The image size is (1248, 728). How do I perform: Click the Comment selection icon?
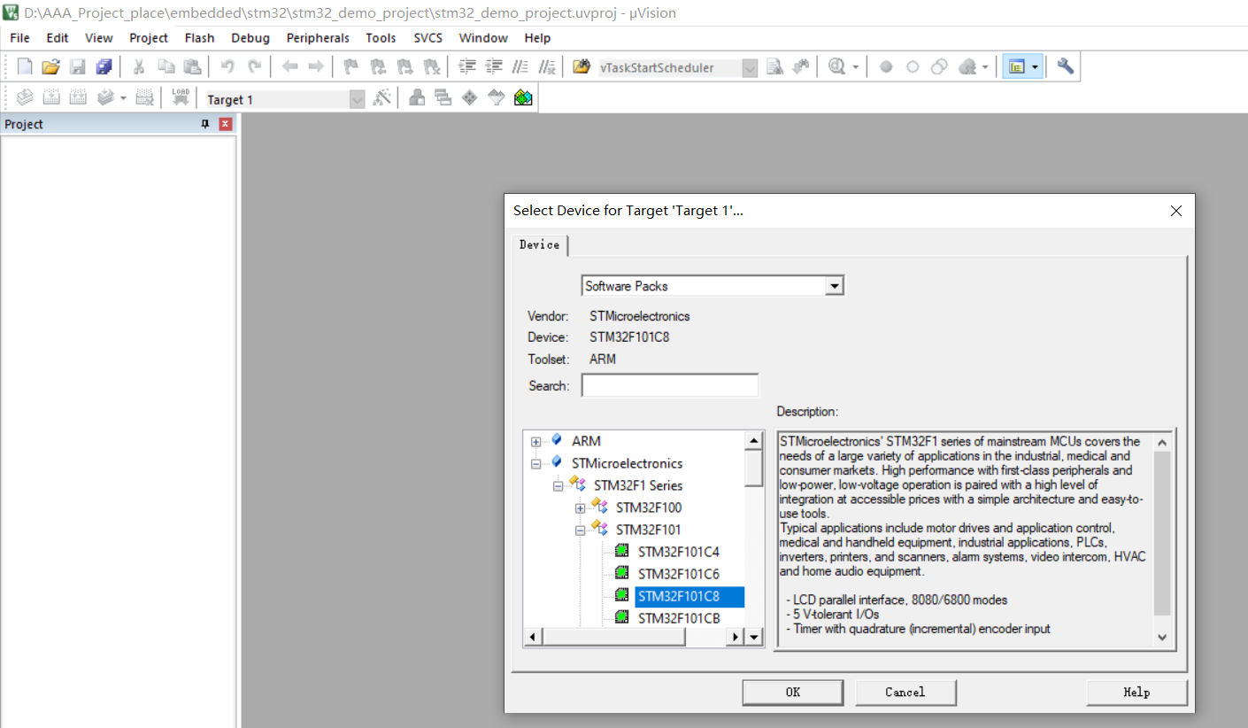pyautogui.click(x=520, y=67)
